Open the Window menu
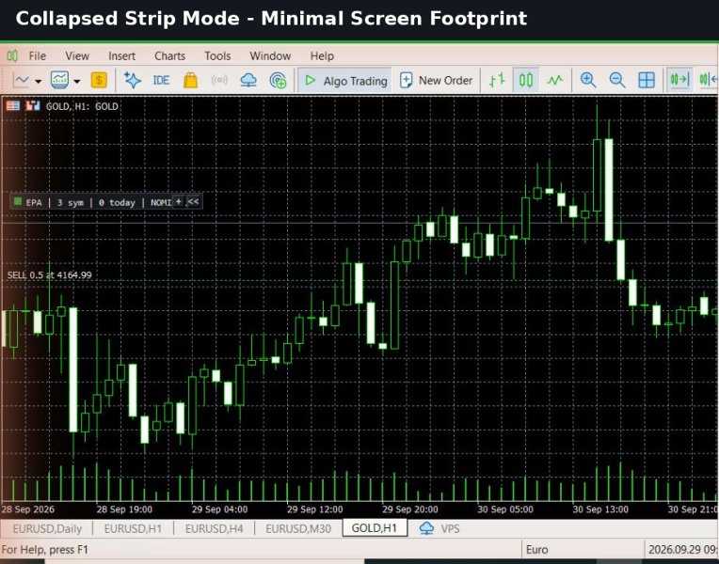 point(270,55)
